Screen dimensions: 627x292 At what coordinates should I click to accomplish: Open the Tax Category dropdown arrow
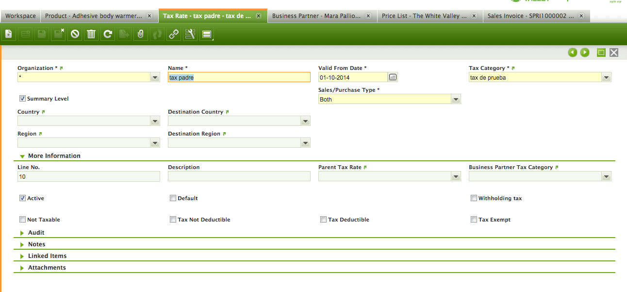[607, 77]
